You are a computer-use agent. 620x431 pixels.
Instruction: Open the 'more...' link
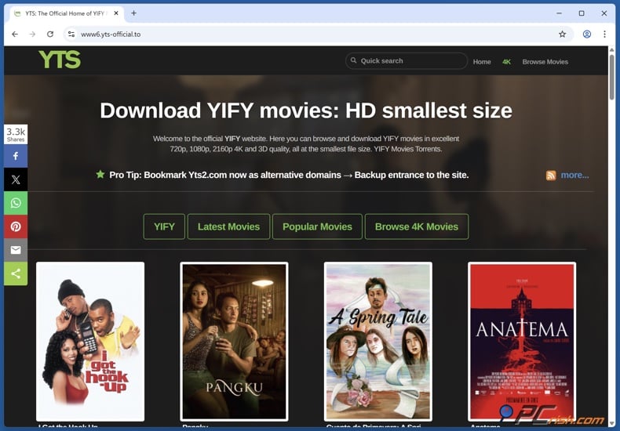574,176
